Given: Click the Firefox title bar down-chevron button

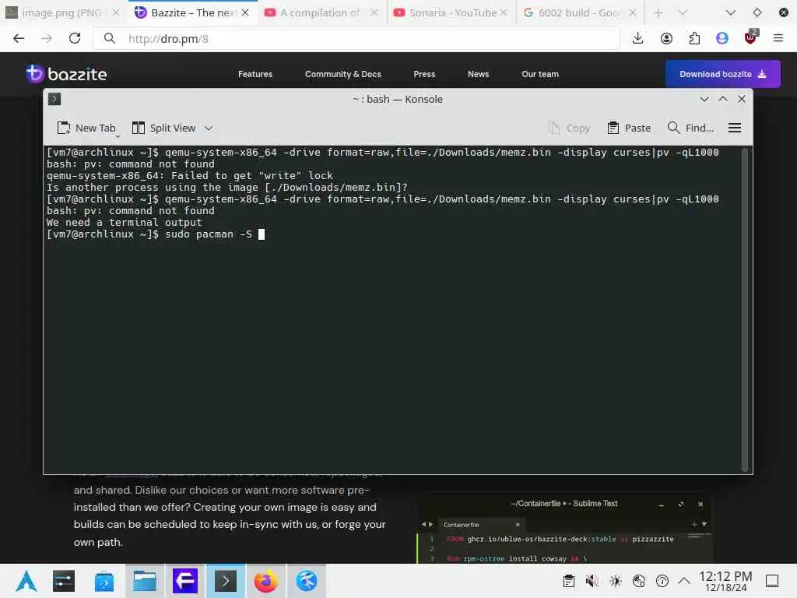Looking at the screenshot, I should coord(730,12).
